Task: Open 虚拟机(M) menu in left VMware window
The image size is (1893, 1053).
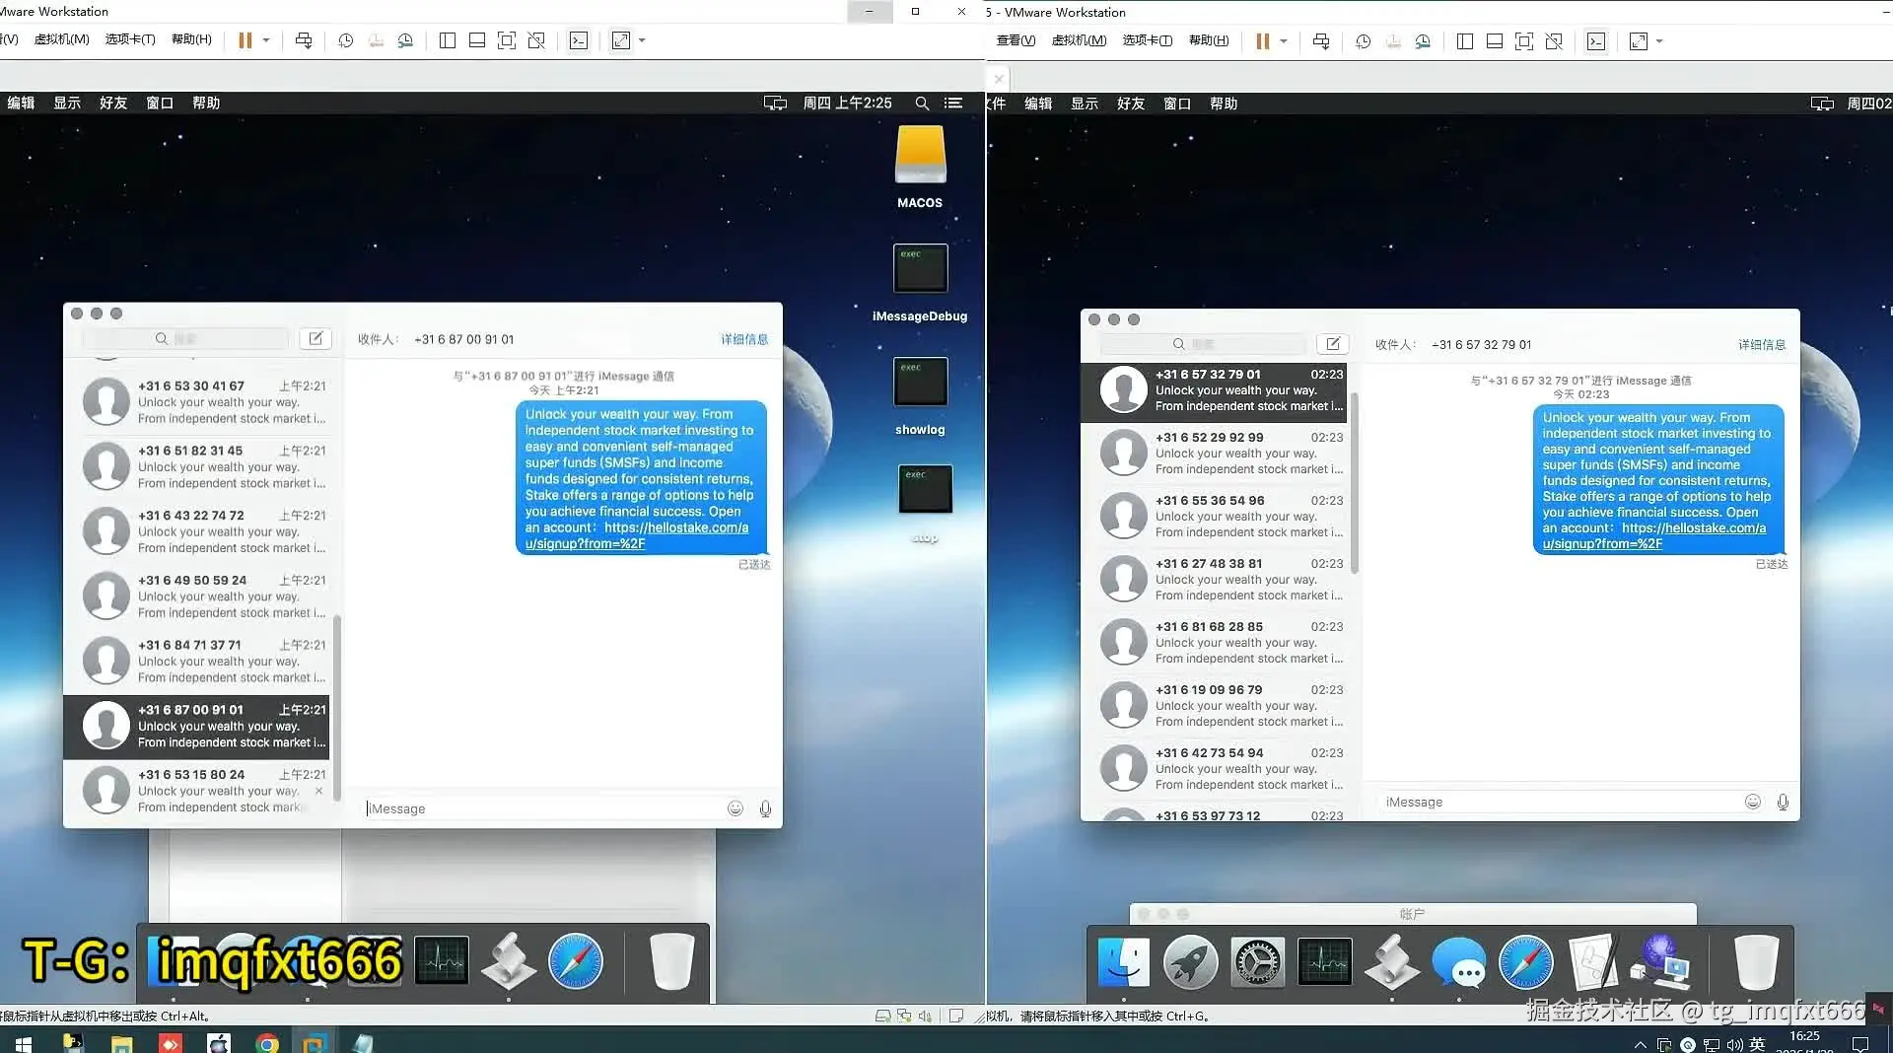Action: click(x=61, y=39)
